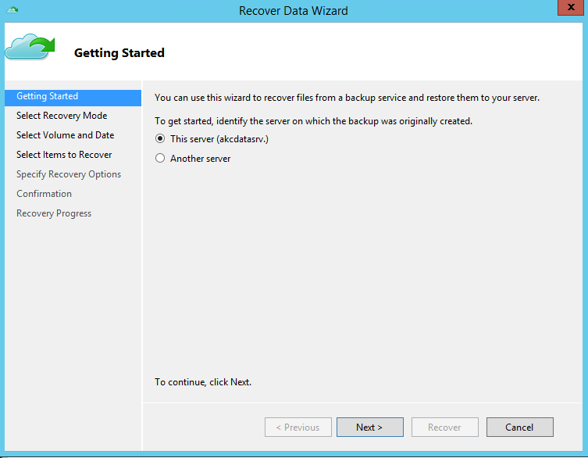The height and width of the screenshot is (458, 588).
Task: Cancel the Recover Data Wizard
Action: (x=519, y=428)
